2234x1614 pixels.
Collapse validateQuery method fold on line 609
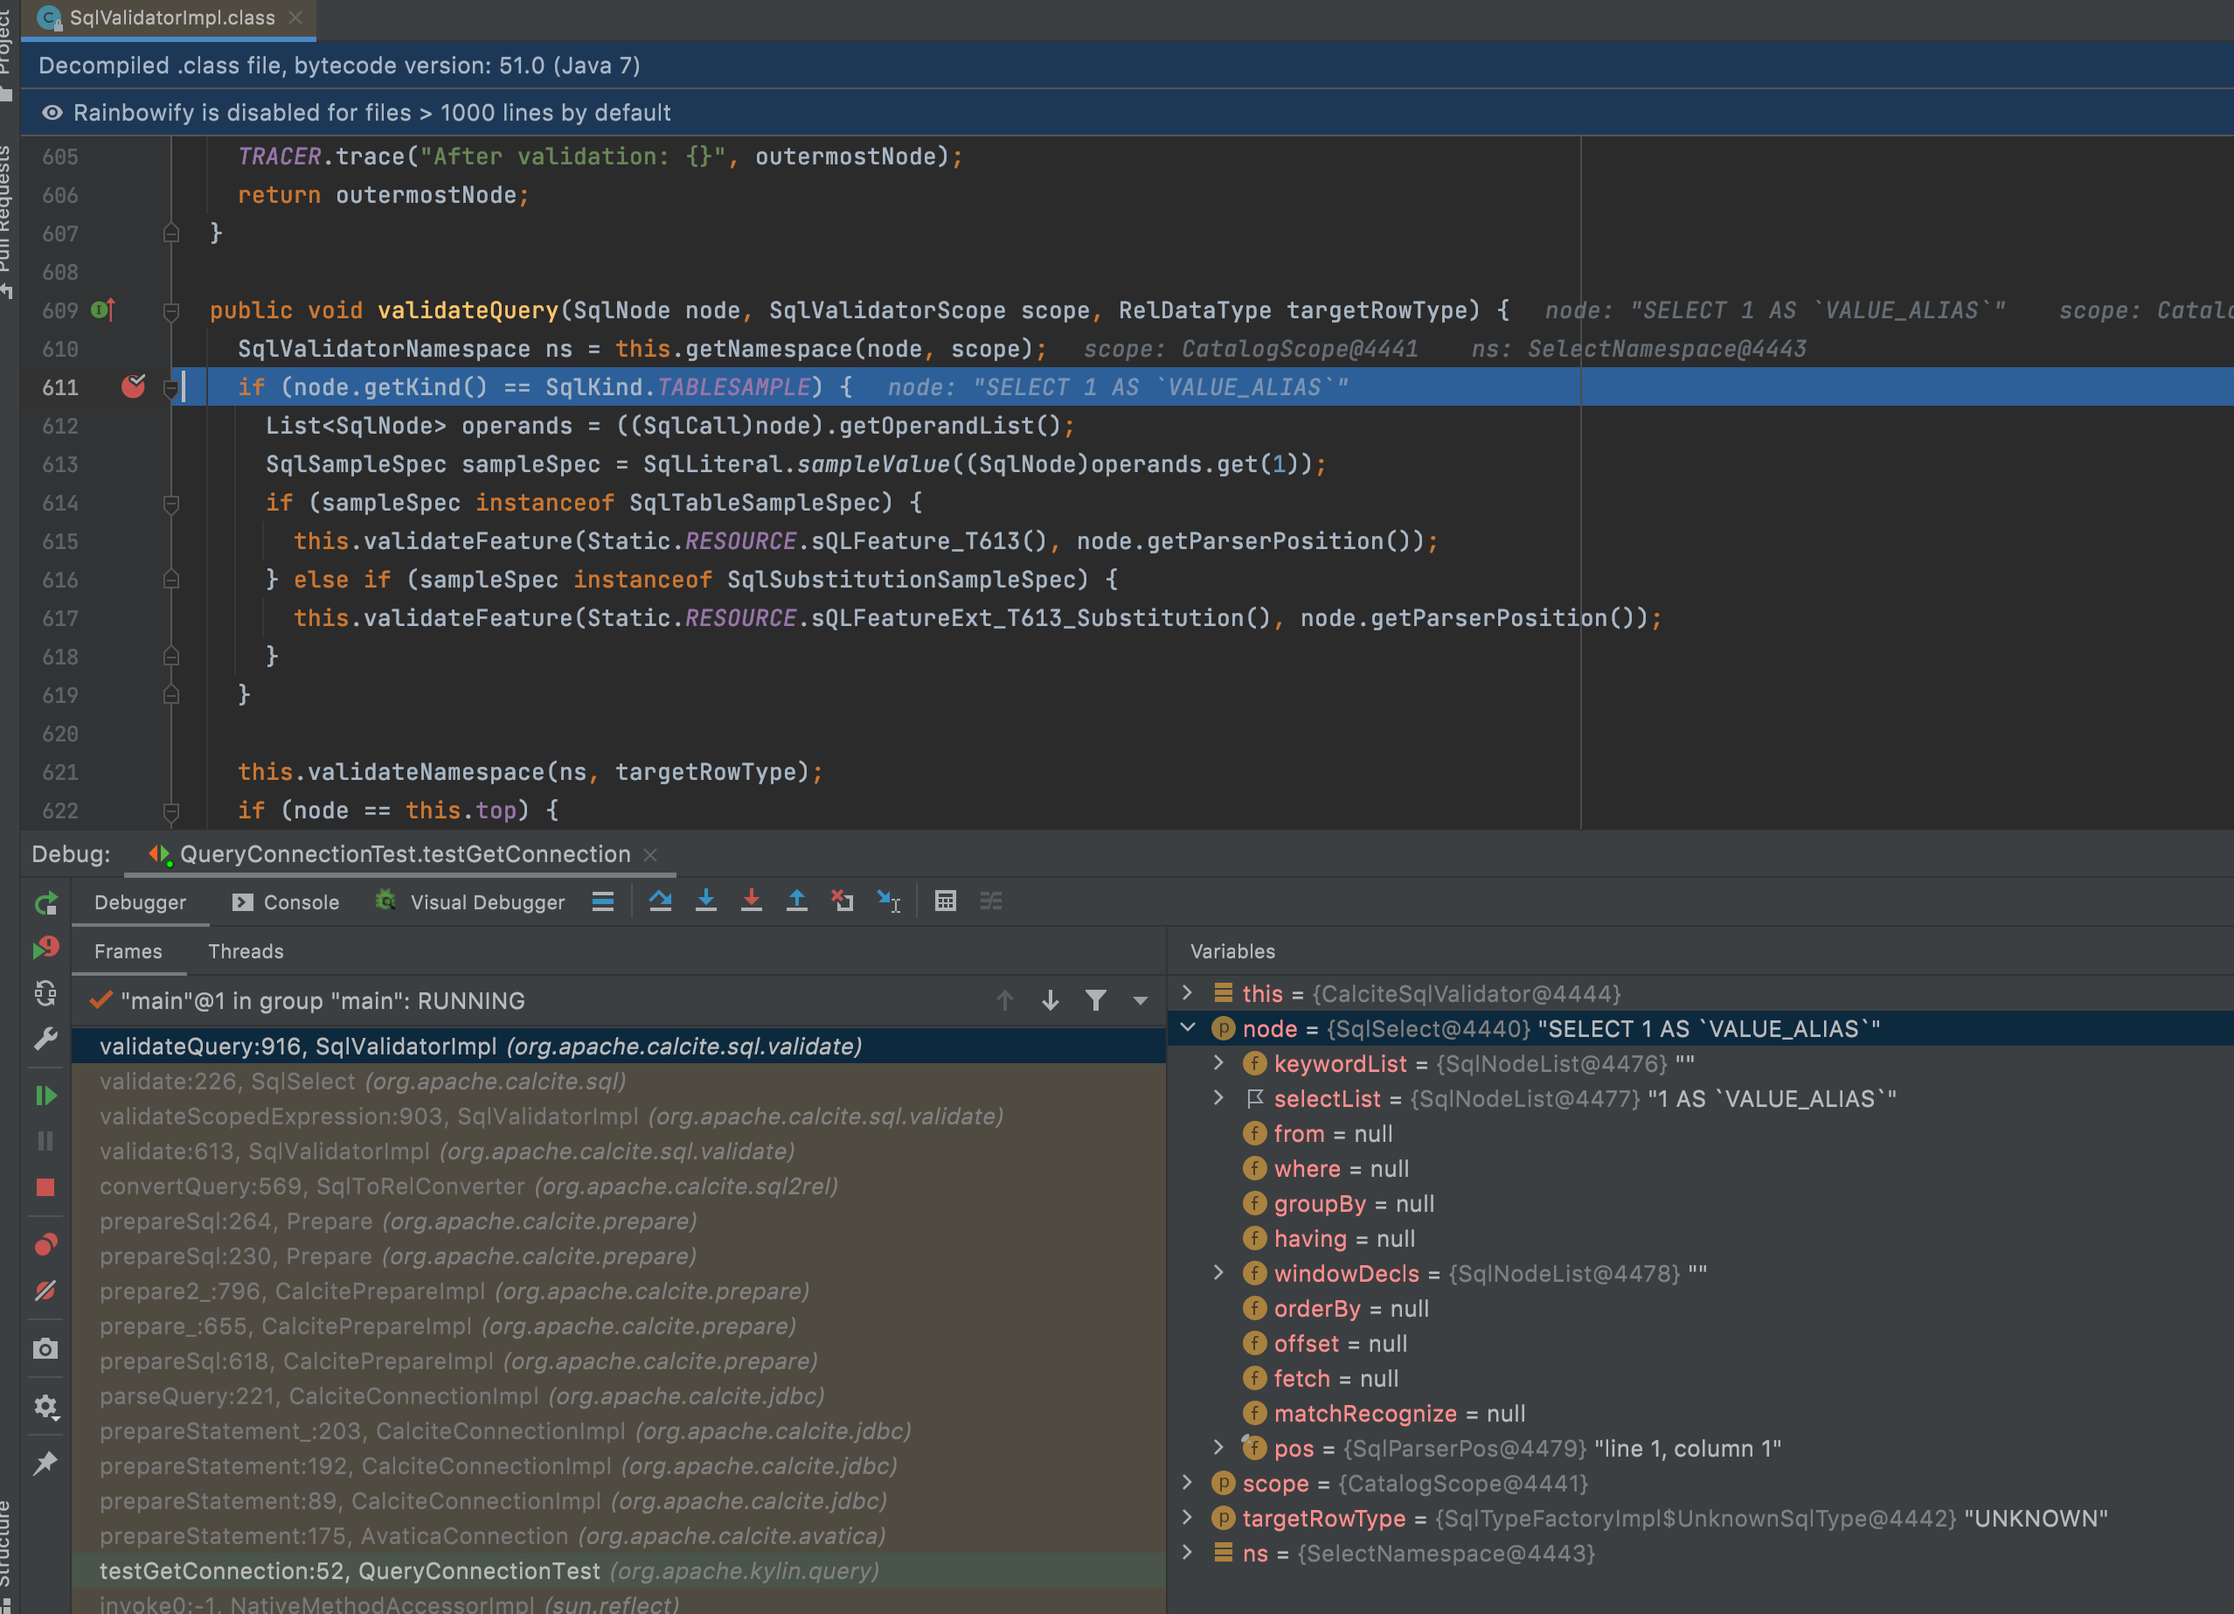170,311
